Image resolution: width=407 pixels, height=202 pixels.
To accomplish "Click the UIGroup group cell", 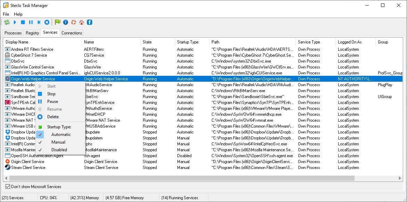I will click(x=385, y=96).
